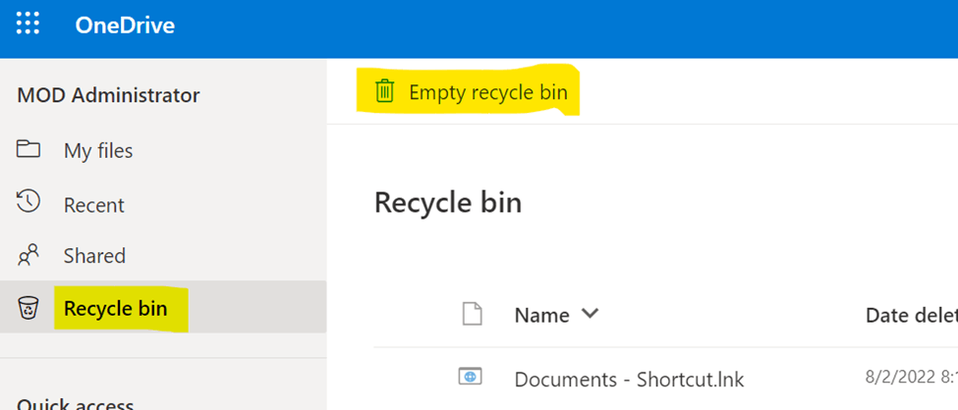Click the OneDrive title in header
The height and width of the screenshot is (410, 958).
pyautogui.click(x=125, y=26)
